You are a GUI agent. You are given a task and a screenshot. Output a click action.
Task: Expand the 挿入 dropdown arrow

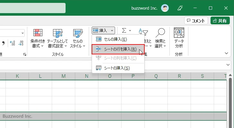(x=112, y=31)
